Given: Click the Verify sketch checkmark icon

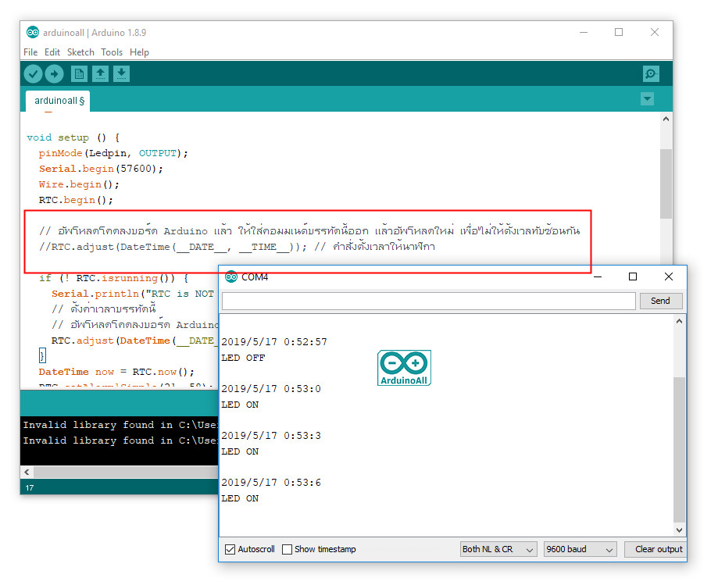Looking at the screenshot, I should 33,73.
